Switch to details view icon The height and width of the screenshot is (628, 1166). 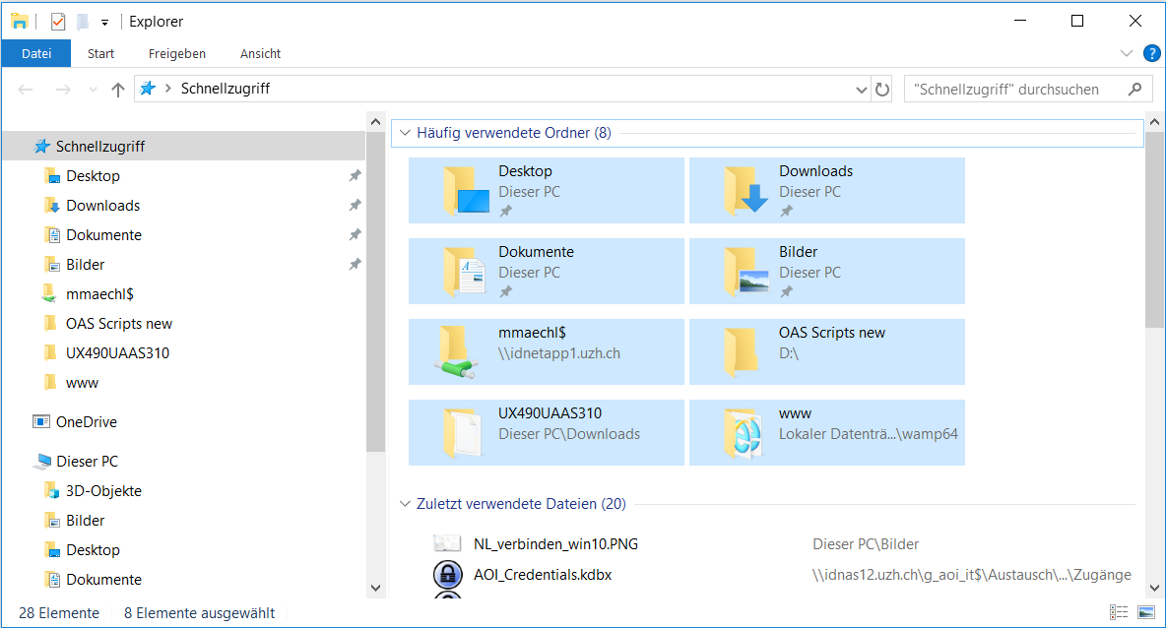1120,612
